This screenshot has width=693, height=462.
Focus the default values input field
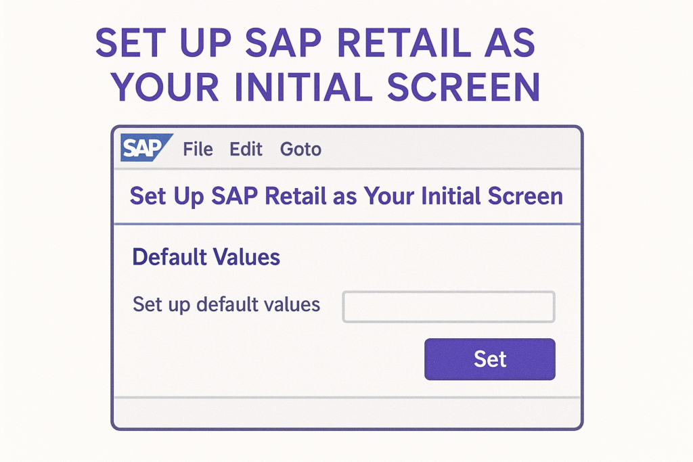point(448,306)
